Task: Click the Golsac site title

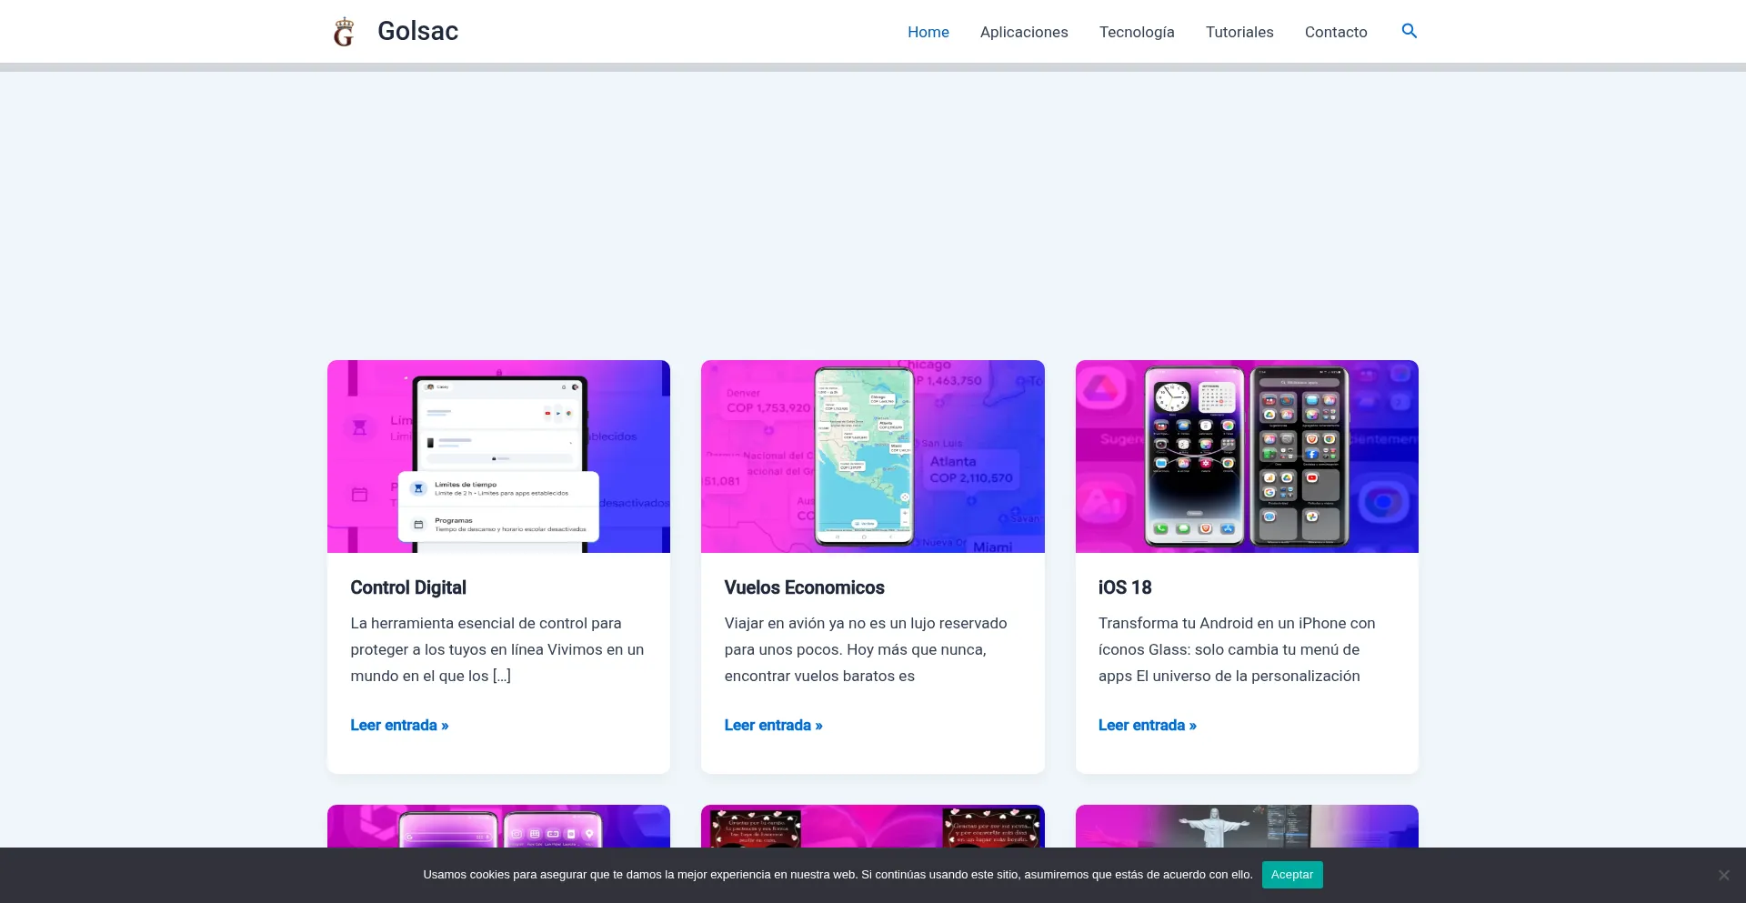Action: 417,31
